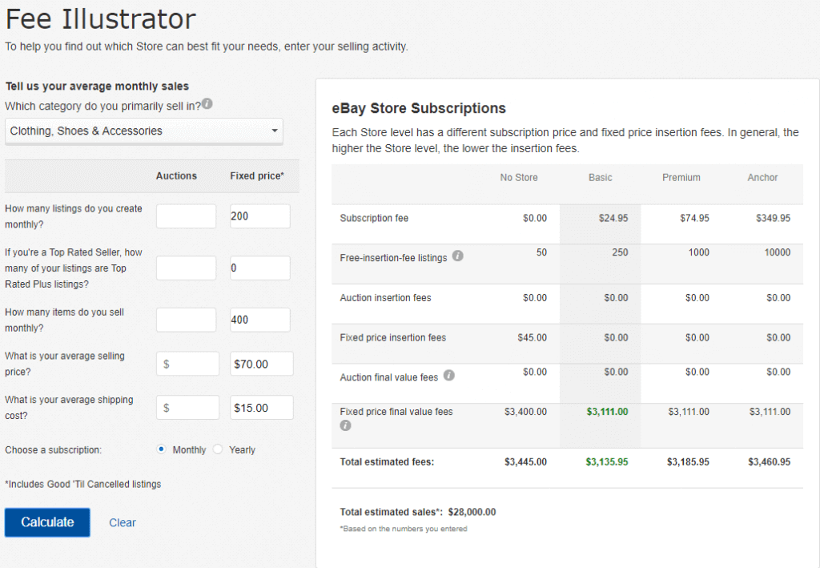Click the Basic subscription fee $24.95

click(x=613, y=218)
